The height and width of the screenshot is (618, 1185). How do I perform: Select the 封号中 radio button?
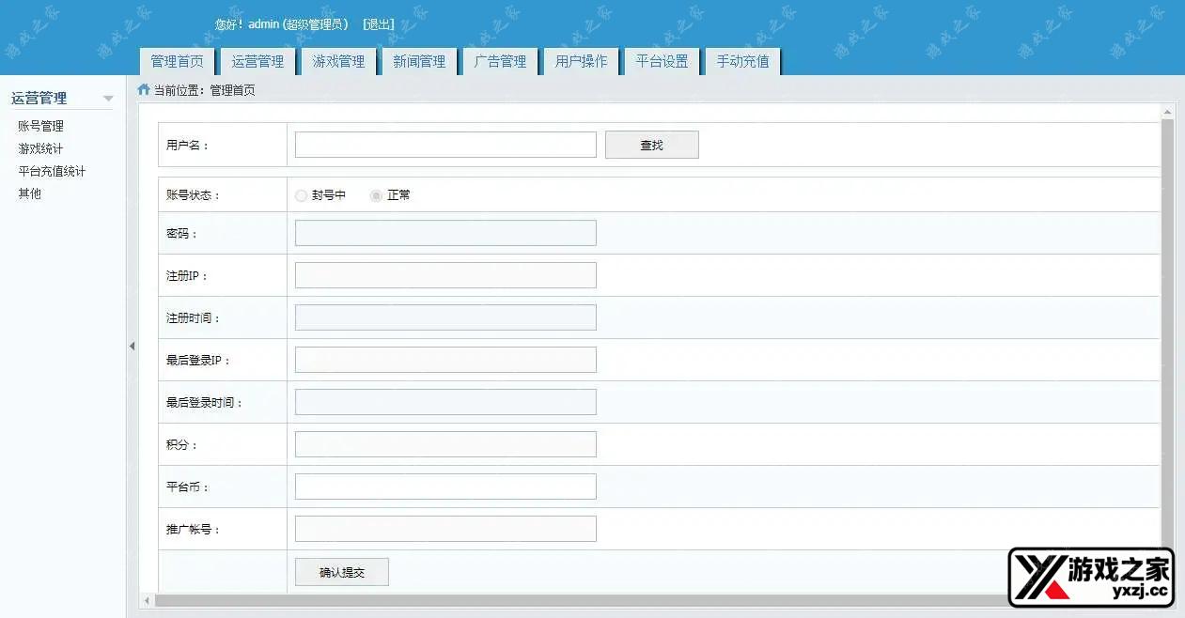click(x=301, y=195)
